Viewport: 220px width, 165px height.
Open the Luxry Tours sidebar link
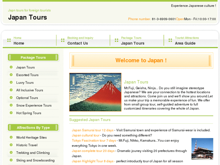[x=25, y=83]
